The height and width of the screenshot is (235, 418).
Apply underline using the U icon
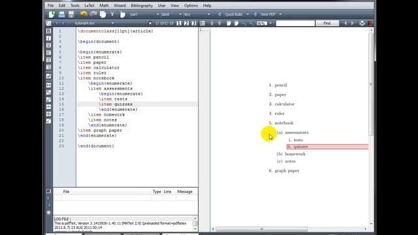[48, 46]
